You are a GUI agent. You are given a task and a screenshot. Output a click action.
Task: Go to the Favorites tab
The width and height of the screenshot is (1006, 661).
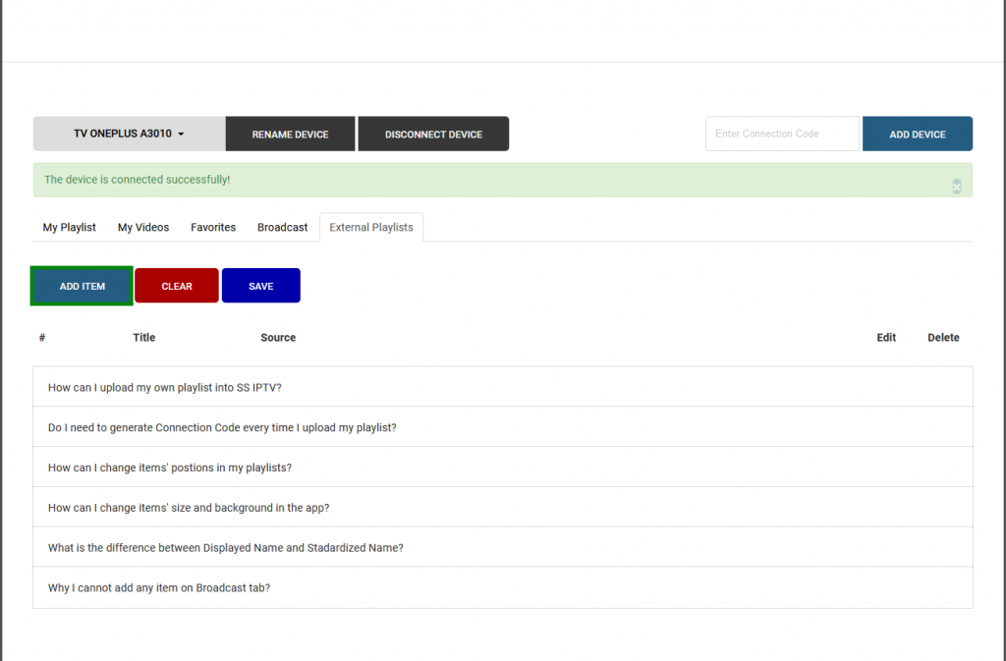pyautogui.click(x=213, y=227)
